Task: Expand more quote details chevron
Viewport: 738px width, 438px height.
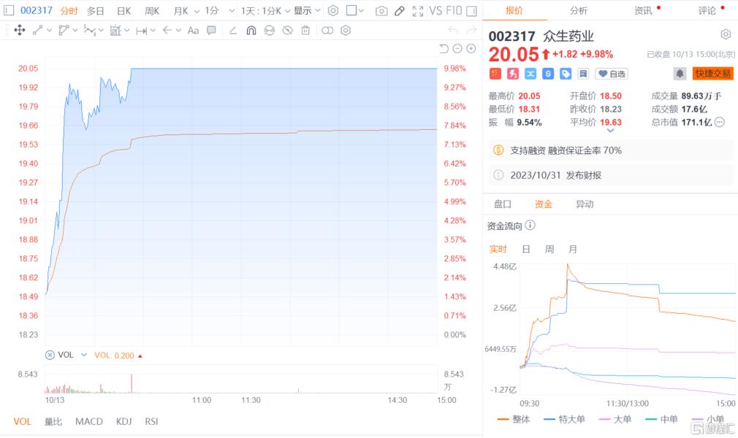Action: tap(610, 131)
